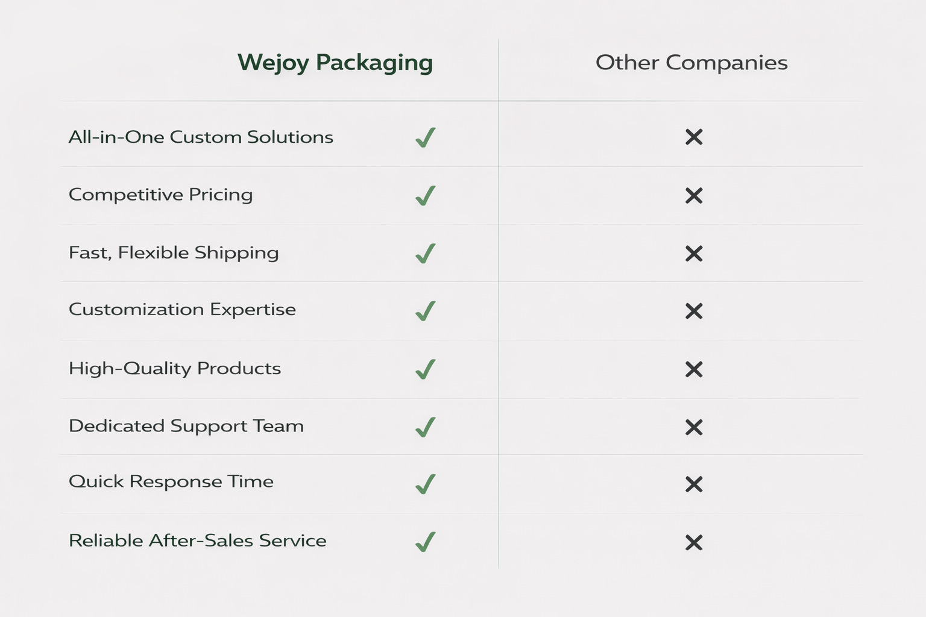Click the checkmark for All-in-One Custom Solutions
Screen dimensions: 926x617
point(426,137)
